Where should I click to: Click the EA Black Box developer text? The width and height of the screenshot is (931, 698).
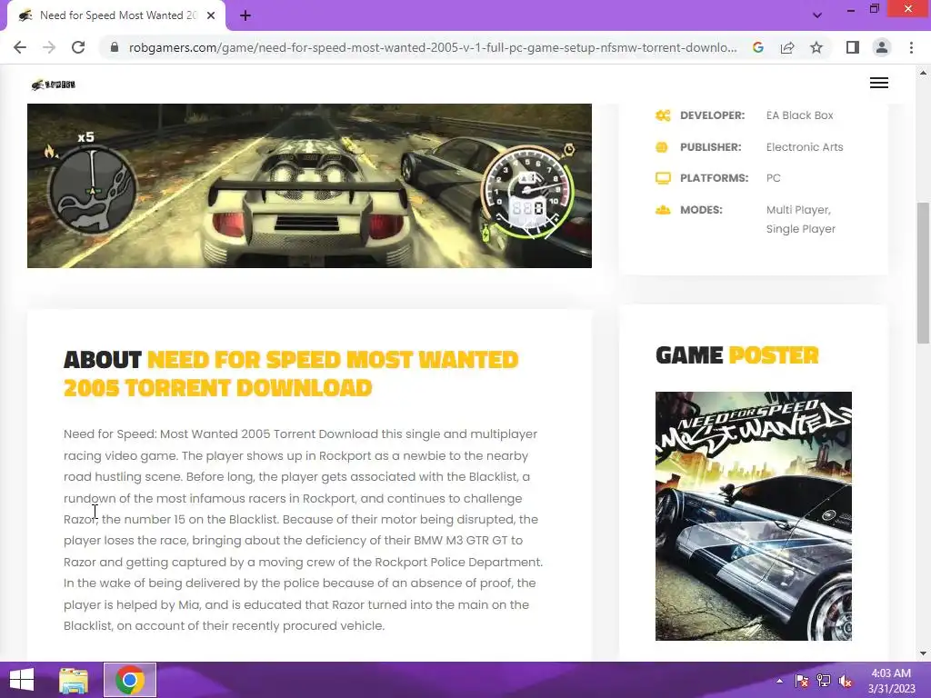[x=799, y=115]
